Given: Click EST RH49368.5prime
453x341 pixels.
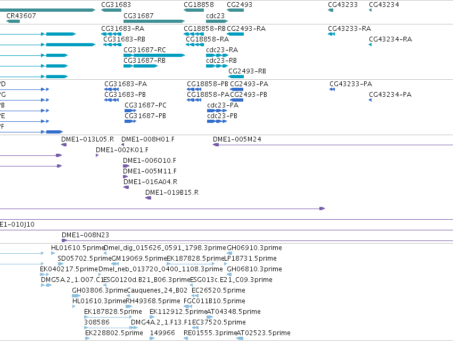Looking at the screenshot, I should [129, 306].
